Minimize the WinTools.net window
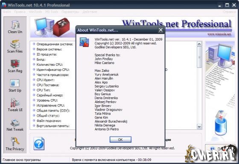 [x=220, y=5]
